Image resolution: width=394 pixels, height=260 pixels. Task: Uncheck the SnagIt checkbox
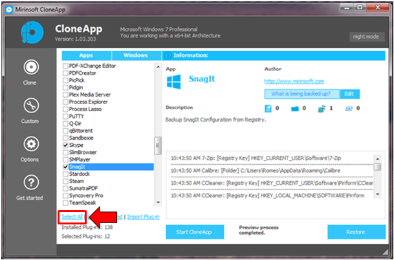65,167
